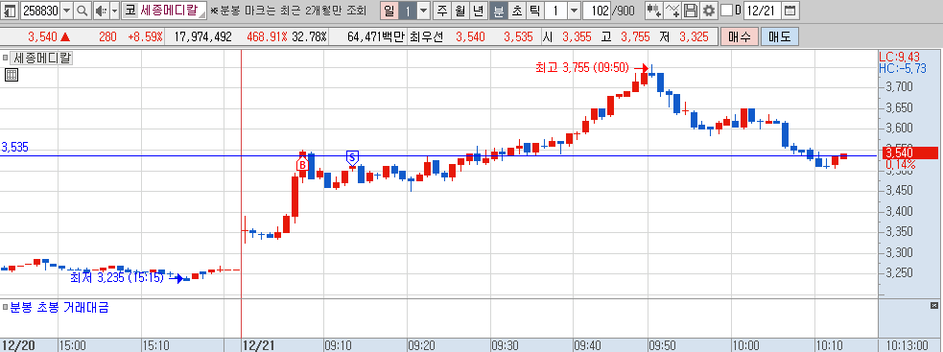Click the 세종메디칼 chart legend label
The image size is (943, 352).
[42, 59]
